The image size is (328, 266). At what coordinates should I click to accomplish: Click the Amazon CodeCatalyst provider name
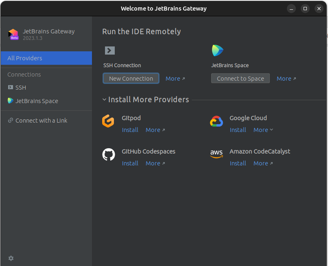[x=260, y=152]
